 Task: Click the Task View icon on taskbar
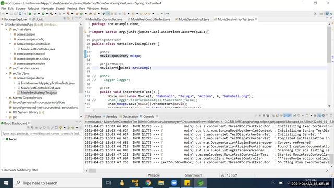tap(109, 183)
